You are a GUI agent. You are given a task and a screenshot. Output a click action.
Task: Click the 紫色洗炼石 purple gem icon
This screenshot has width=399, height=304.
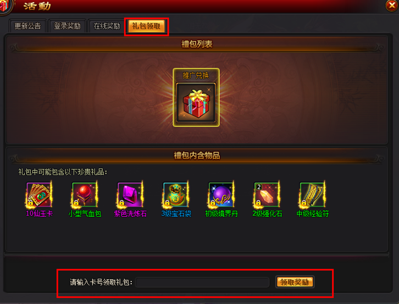pyautogui.click(x=130, y=195)
